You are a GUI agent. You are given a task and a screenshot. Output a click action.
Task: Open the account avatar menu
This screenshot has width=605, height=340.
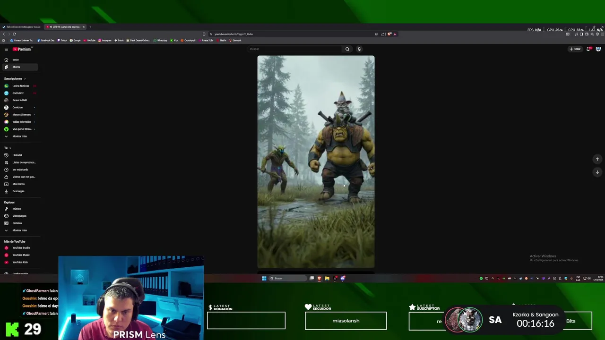point(598,49)
